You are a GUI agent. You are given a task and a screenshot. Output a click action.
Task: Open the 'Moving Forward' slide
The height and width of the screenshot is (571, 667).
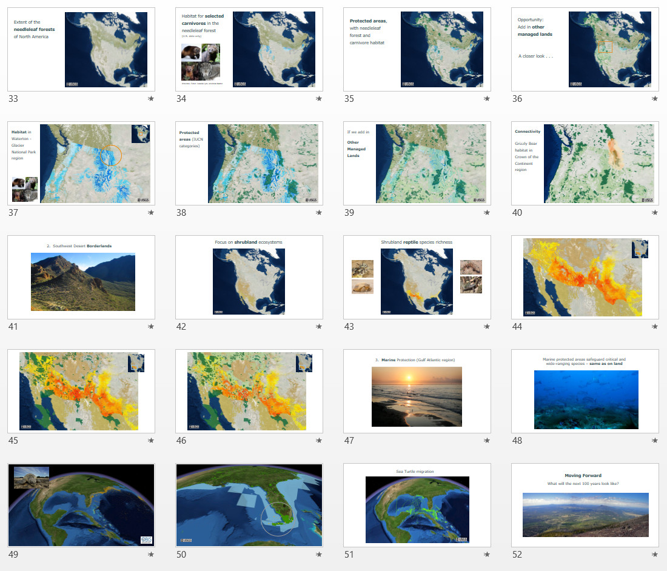(x=585, y=505)
